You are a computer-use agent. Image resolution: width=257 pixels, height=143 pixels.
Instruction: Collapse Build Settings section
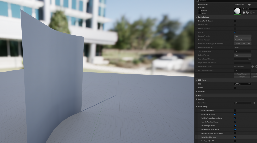[x=196, y=107]
